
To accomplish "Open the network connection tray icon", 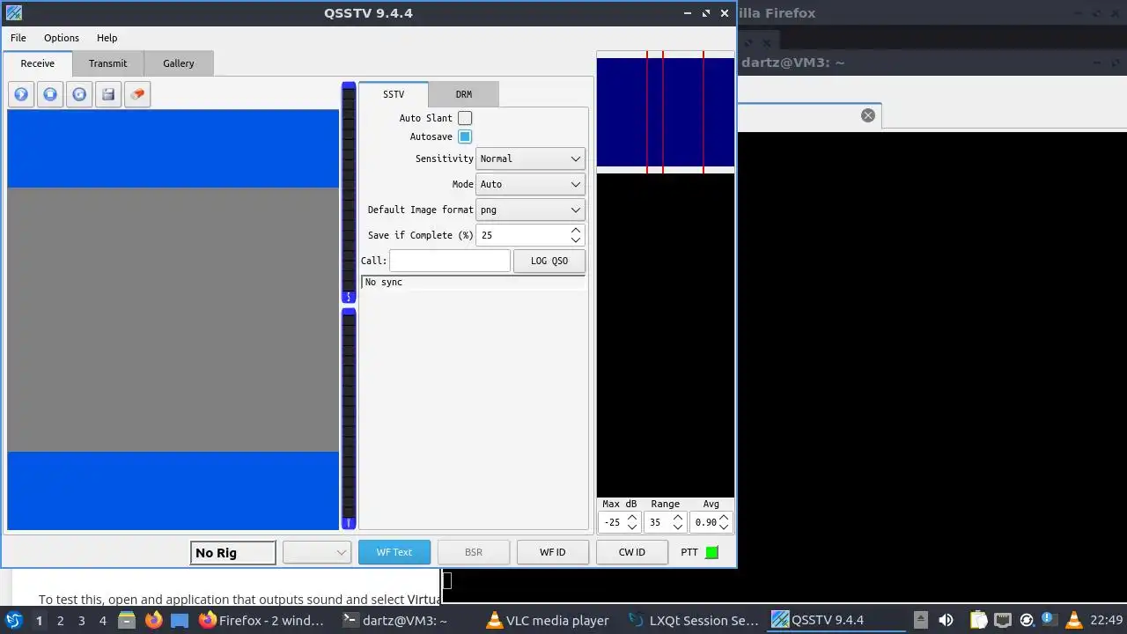I will point(1002,620).
